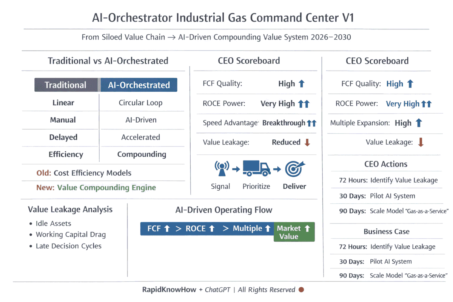Click the Pilot AI System item under CEO Actions
Viewport: 453px width, 302px height.
coord(392,196)
